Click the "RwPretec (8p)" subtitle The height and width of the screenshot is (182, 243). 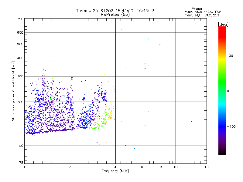(115, 15)
